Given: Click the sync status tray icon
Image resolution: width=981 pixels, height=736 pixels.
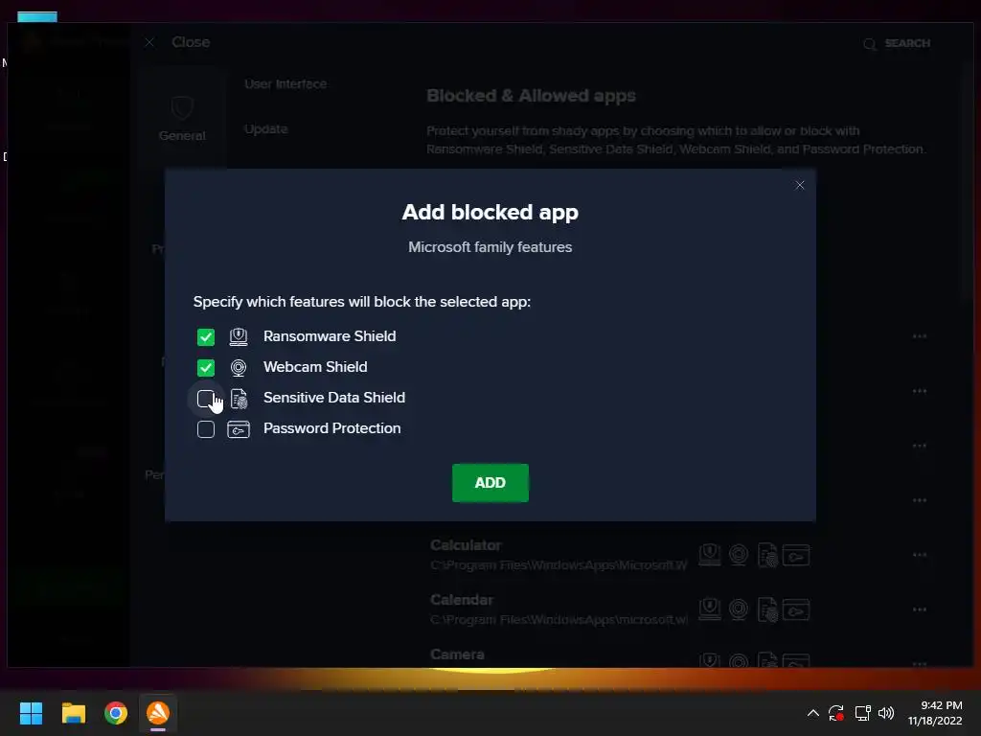Looking at the screenshot, I should point(836,713).
